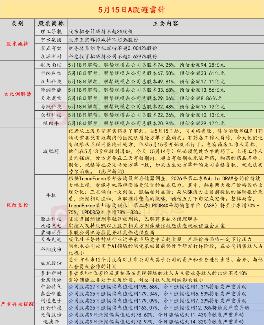The width and height of the screenshot is (264, 325).
Task: Click unlock row with 预估金额8.86亿元
Action: click(x=166, y=98)
